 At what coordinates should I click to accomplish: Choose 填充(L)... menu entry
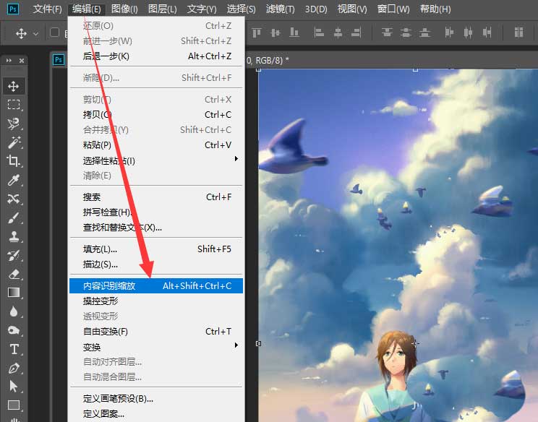click(156, 249)
